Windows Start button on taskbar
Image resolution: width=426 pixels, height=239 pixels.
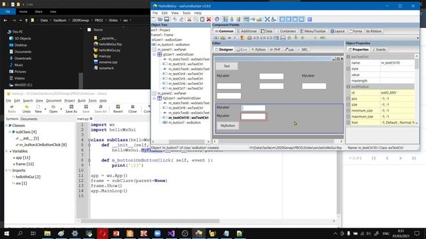(7, 233)
